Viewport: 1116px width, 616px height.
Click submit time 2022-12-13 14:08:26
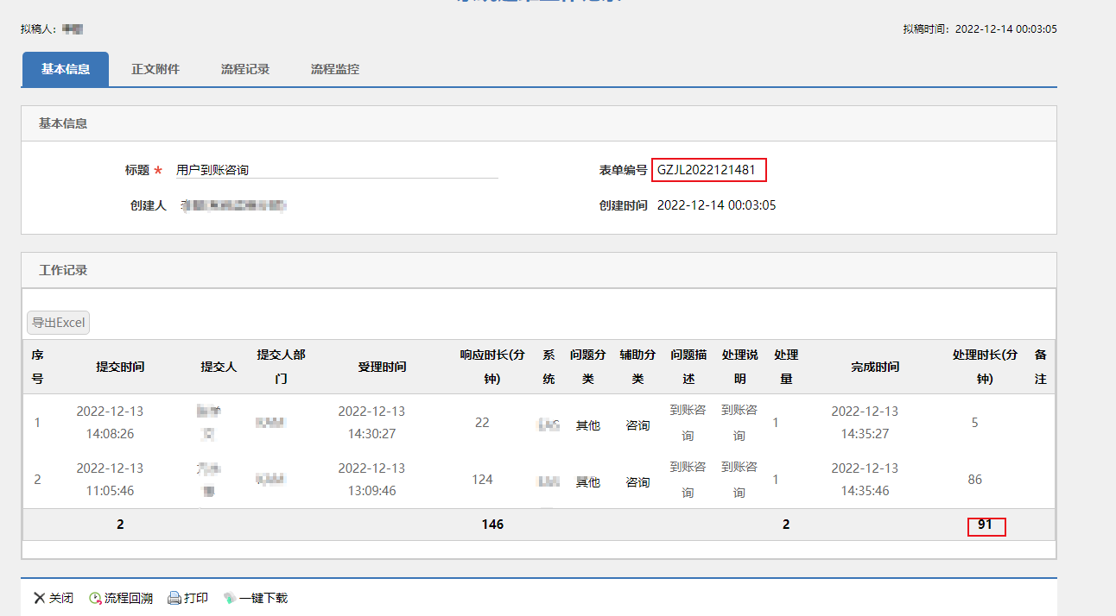point(110,423)
